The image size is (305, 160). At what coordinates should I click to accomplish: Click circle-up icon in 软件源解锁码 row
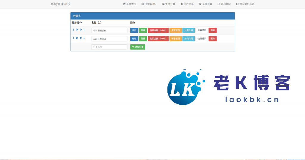pyautogui.click(x=77, y=29)
